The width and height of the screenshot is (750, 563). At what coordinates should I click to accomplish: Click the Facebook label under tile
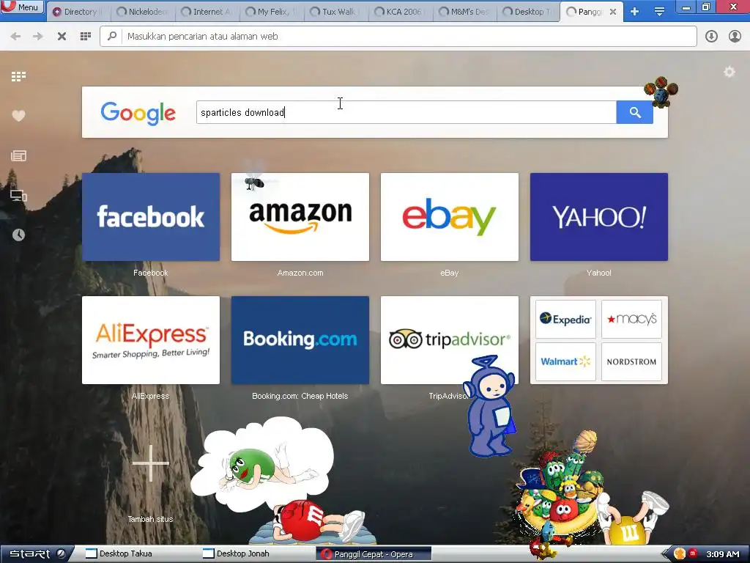(151, 273)
